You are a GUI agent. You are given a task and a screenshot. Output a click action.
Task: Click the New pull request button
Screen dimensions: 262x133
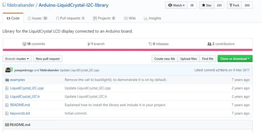point(48,59)
